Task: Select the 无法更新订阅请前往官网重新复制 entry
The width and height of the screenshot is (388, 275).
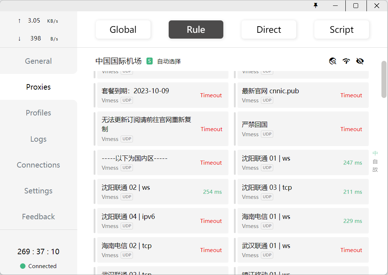Action: point(163,129)
